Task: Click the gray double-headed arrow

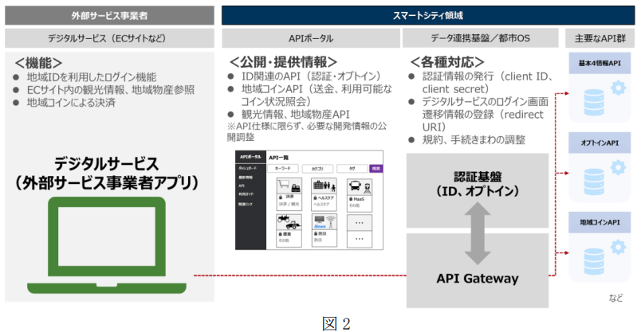Action: click(474, 232)
